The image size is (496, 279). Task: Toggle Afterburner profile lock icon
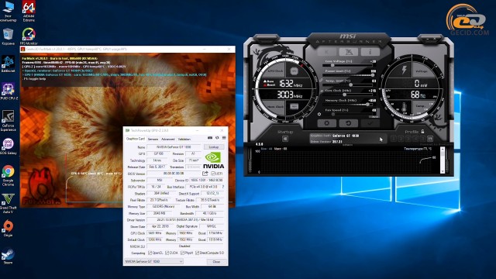coord(422,131)
